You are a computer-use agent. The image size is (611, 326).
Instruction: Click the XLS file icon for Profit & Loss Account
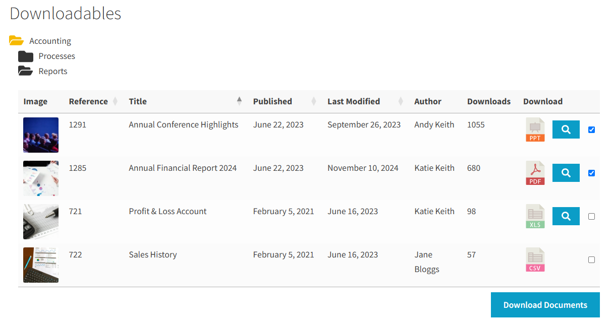(x=535, y=217)
